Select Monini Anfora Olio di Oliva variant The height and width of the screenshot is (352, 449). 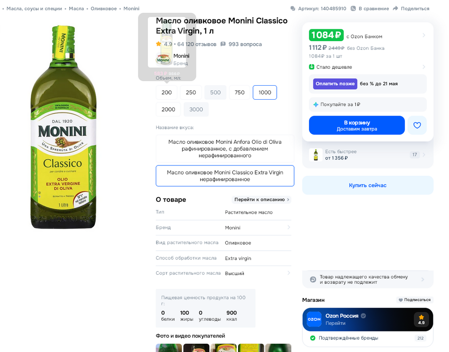[225, 149]
